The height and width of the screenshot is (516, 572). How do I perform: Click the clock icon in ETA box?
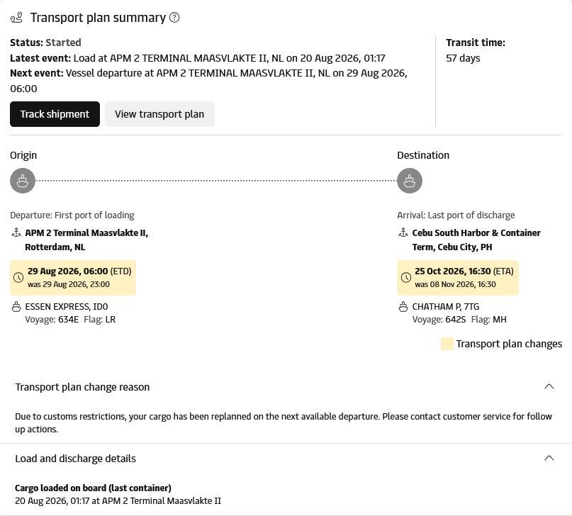click(x=406, y=278)
